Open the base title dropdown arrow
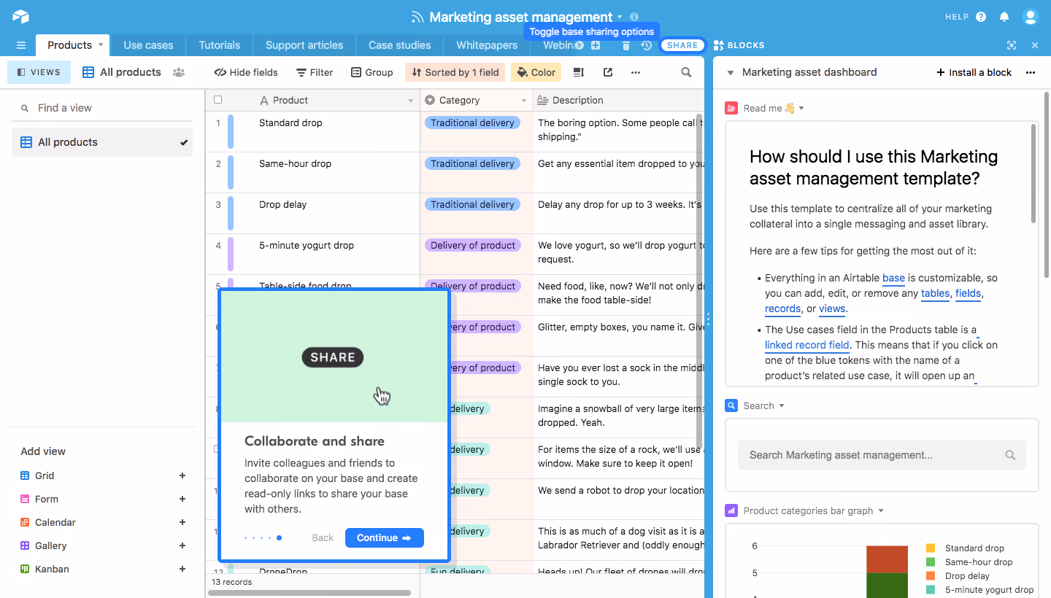Screen dimensions: 1051x598 coord(620,17)
